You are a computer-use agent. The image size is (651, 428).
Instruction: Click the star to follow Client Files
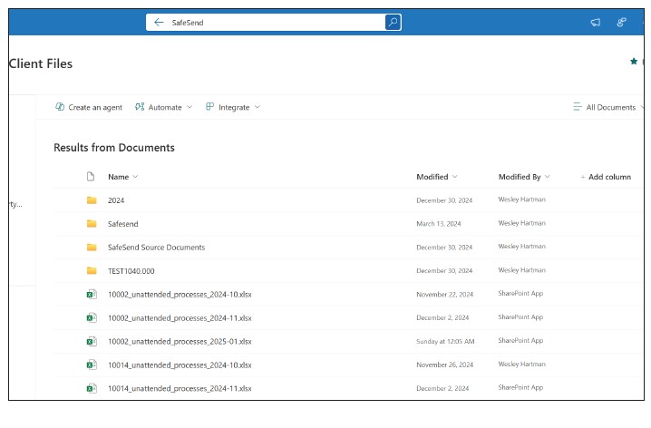pos(633,62)
